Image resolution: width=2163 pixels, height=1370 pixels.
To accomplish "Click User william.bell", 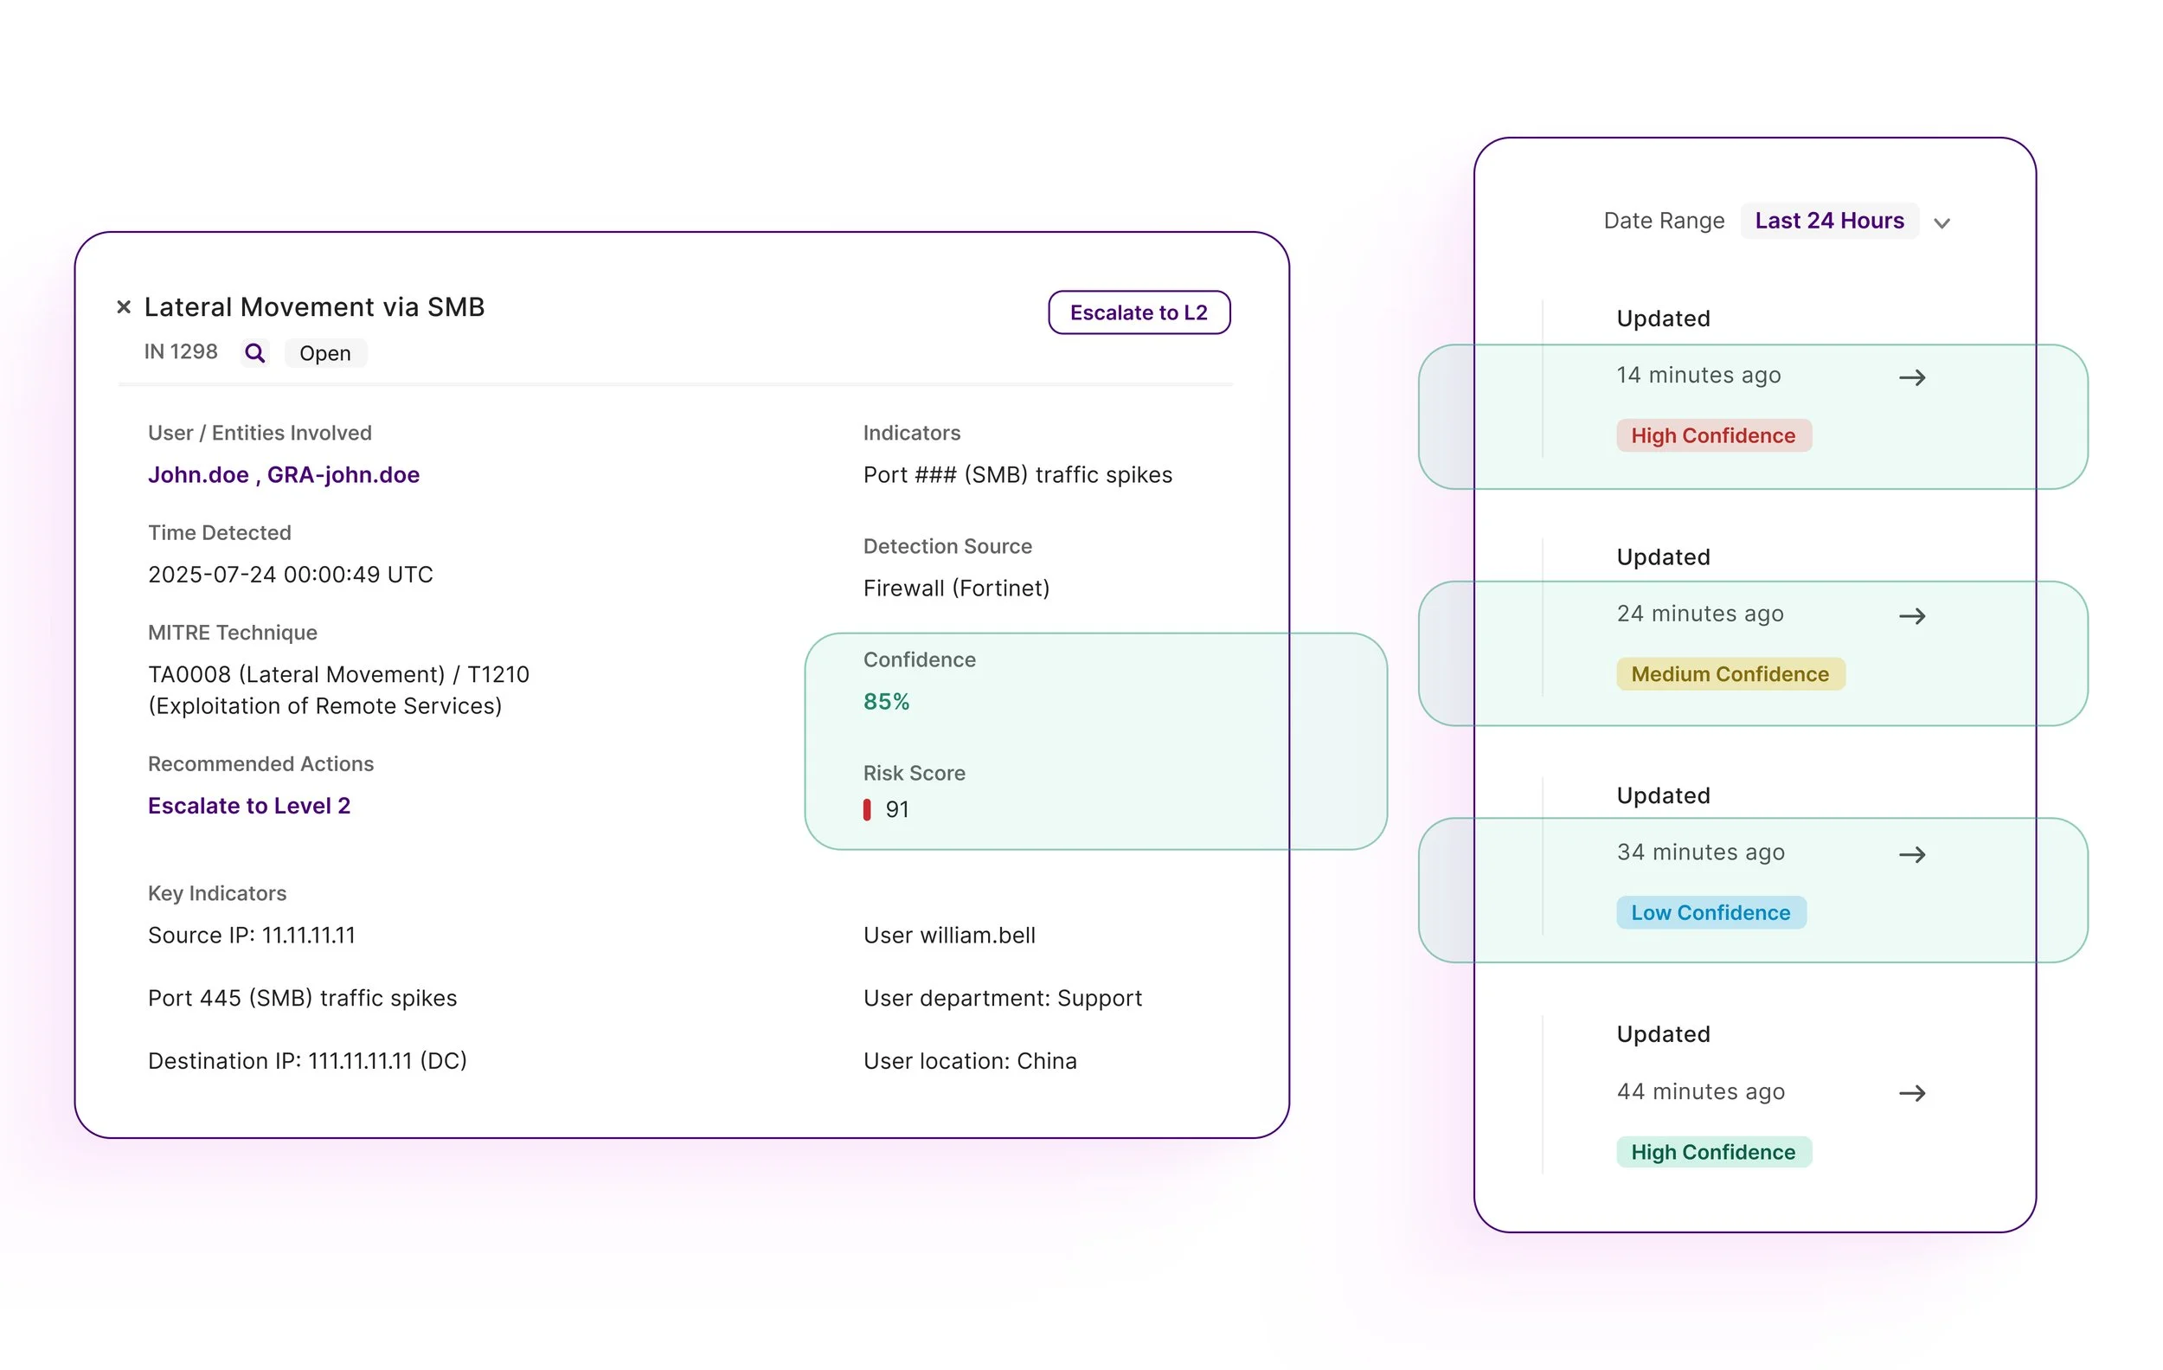I will (949, 936).
